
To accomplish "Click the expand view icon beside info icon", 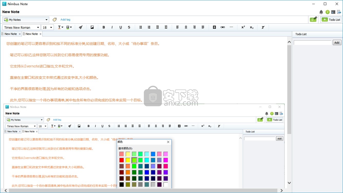I will (333, 12).
